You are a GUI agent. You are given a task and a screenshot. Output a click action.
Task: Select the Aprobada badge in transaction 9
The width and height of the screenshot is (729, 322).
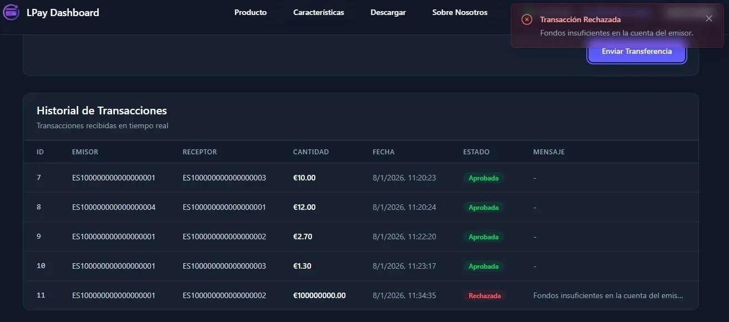(484, 237)
